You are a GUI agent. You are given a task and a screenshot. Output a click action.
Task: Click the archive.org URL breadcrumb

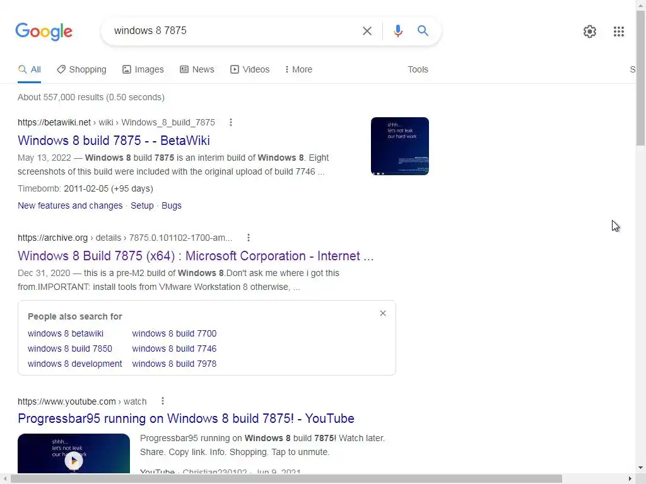125,238
